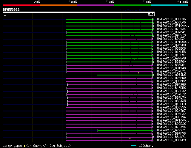Click the purple alignment bar for B9GTV4
The image size is (191, 148).
[109, 118]
